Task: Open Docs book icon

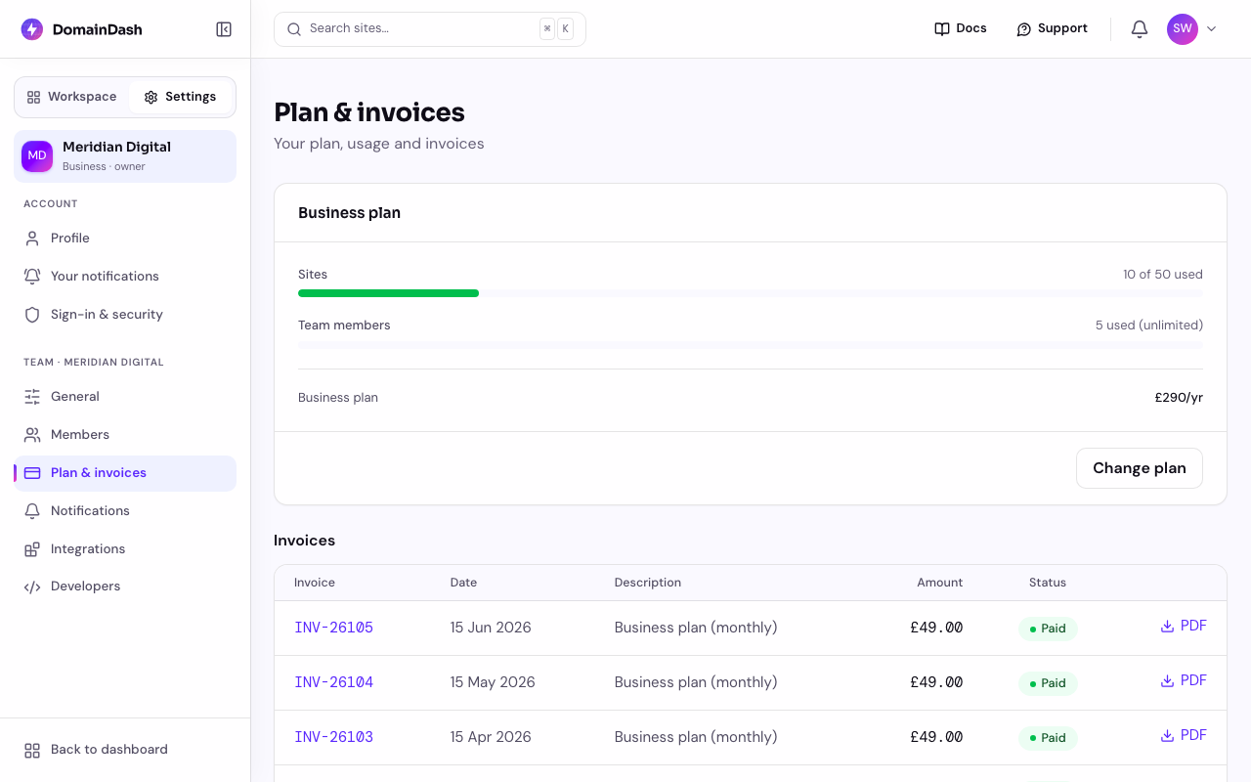Action: click(942, 29)
